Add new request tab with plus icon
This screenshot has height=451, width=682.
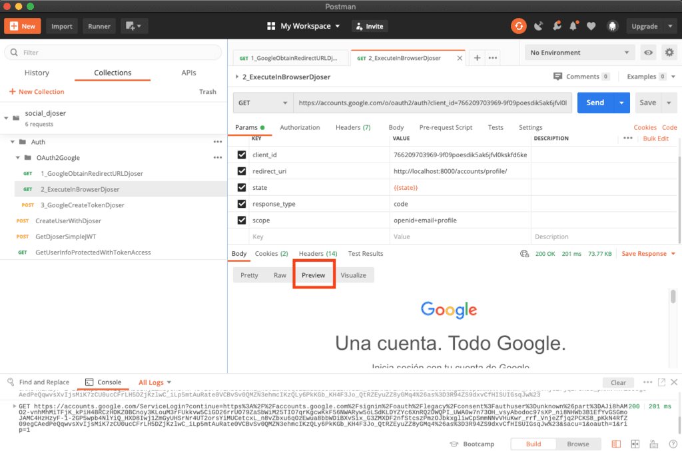point(477,58)
